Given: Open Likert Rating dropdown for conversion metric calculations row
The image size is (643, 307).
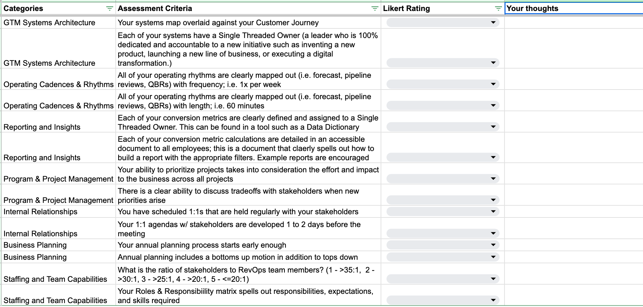Looking at the screenshot, I should [x=494, y=157].
